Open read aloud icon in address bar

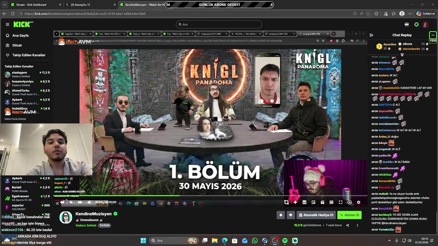(x=361, y=14)
